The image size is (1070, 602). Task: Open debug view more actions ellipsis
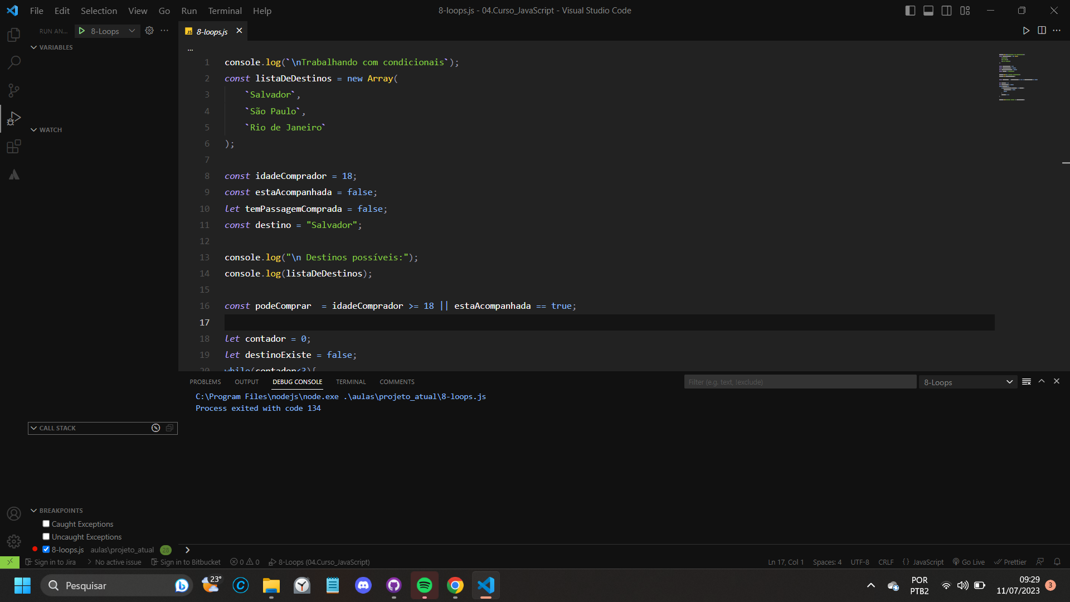click(x=164, y=31)
